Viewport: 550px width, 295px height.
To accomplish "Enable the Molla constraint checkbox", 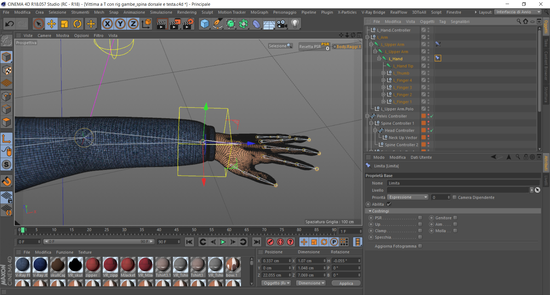I will coord(455,231).
